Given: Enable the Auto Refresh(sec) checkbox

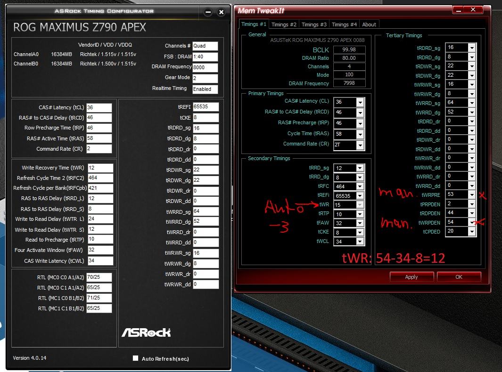Looking at the screenshot, I should [135, 358].
